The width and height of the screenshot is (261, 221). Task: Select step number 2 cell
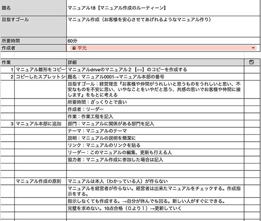click(x=7, y=77)
